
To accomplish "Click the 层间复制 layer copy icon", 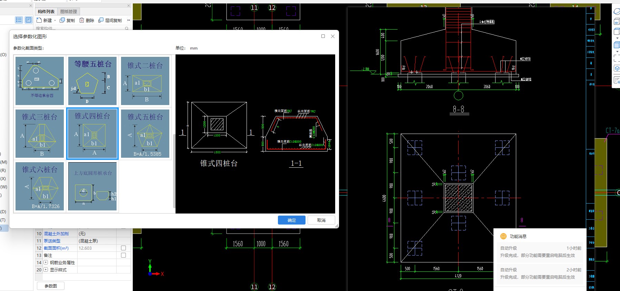I will pyautogui.click(x=101, y=20).
